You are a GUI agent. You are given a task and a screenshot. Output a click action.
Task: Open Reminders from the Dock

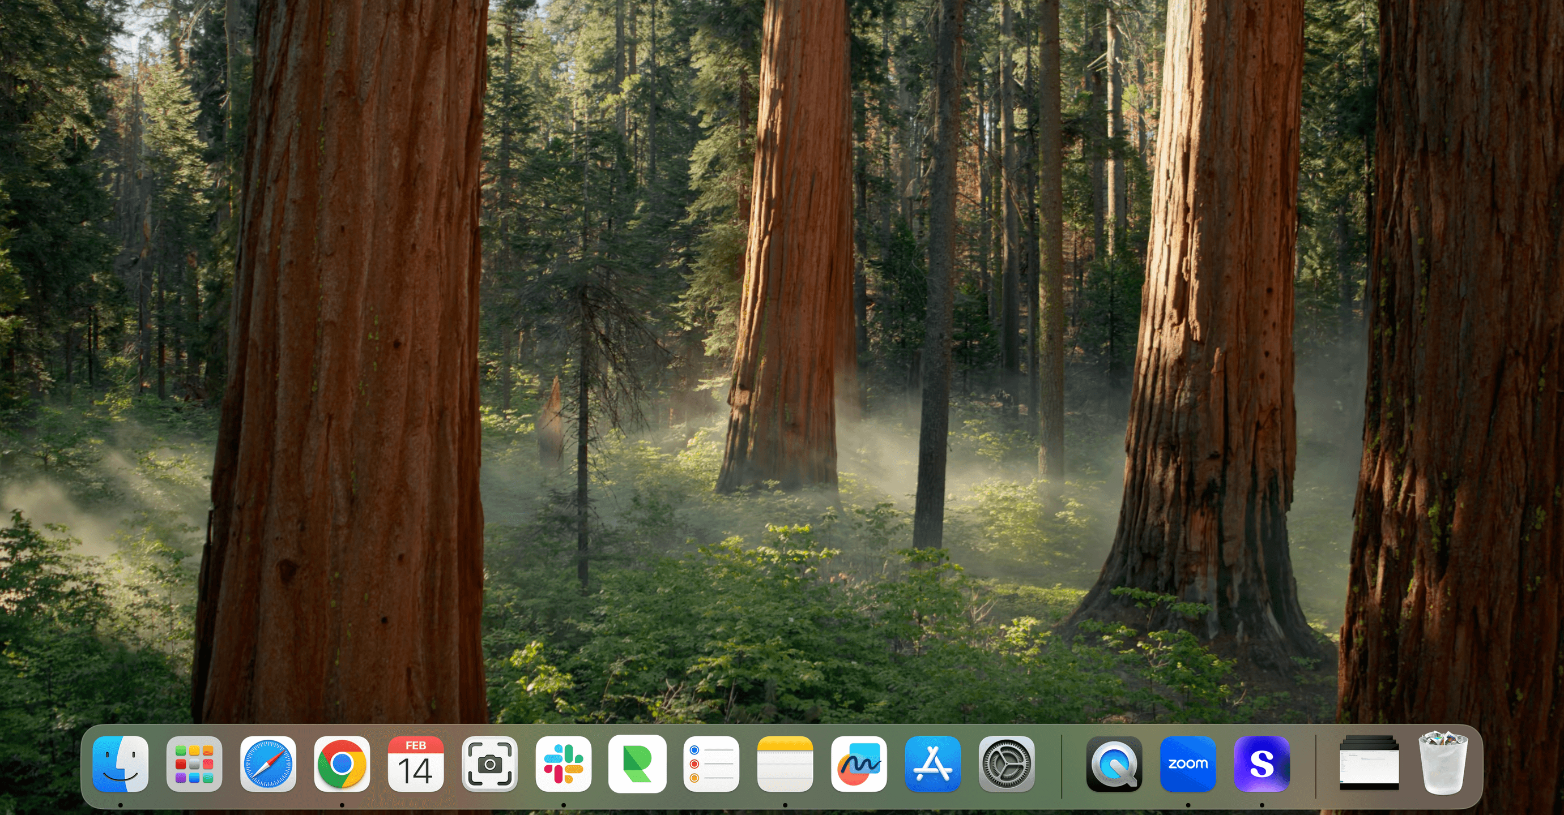[x=711, y=764]
